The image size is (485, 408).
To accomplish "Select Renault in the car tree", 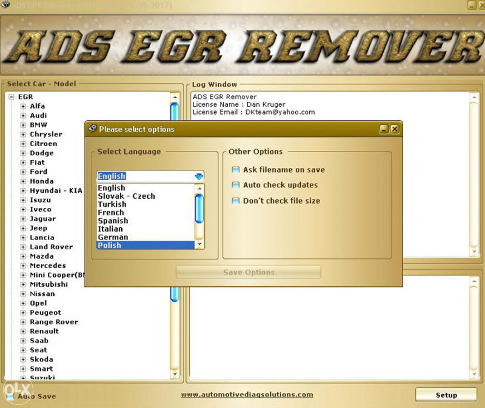I will (44, 331).
